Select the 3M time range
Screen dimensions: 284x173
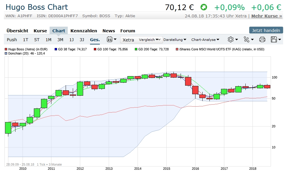[x=60, y=40]
